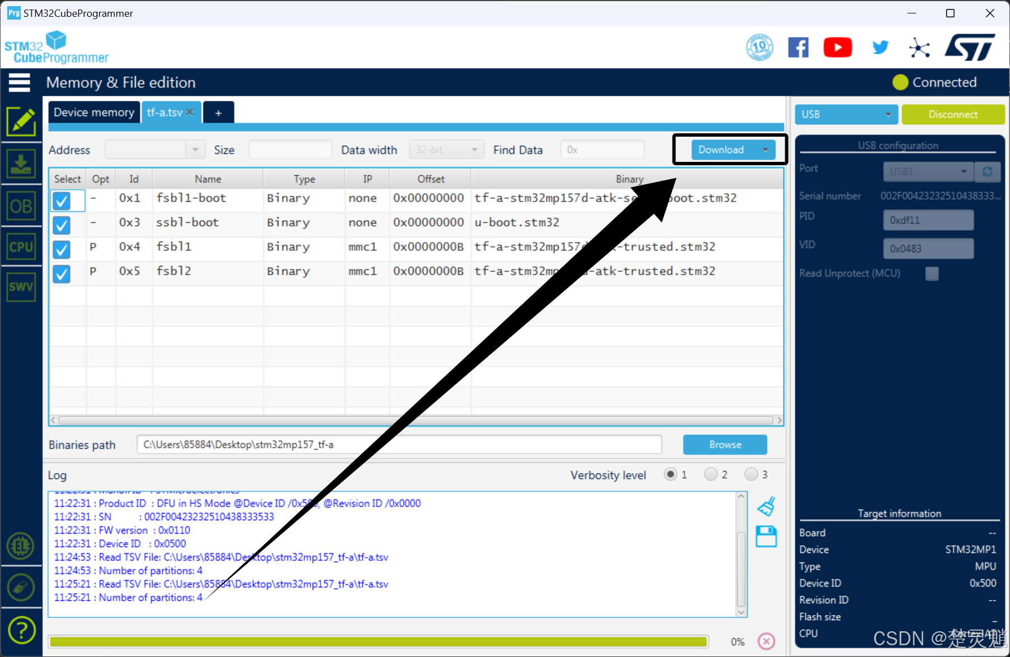Click the Type column header
Viewport: 1010px width, 657px height.
pos(304,179)
